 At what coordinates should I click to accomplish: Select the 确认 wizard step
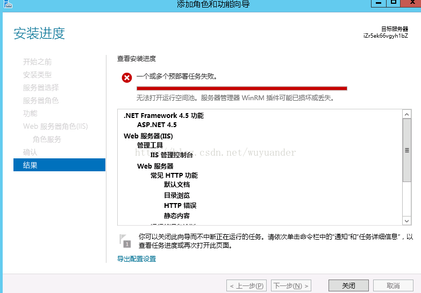30,152
